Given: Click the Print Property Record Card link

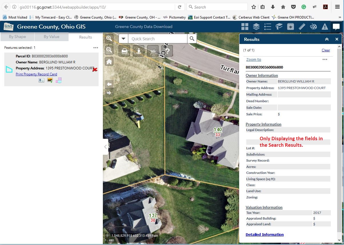Looking at the screenshot, I should [36, 74].
